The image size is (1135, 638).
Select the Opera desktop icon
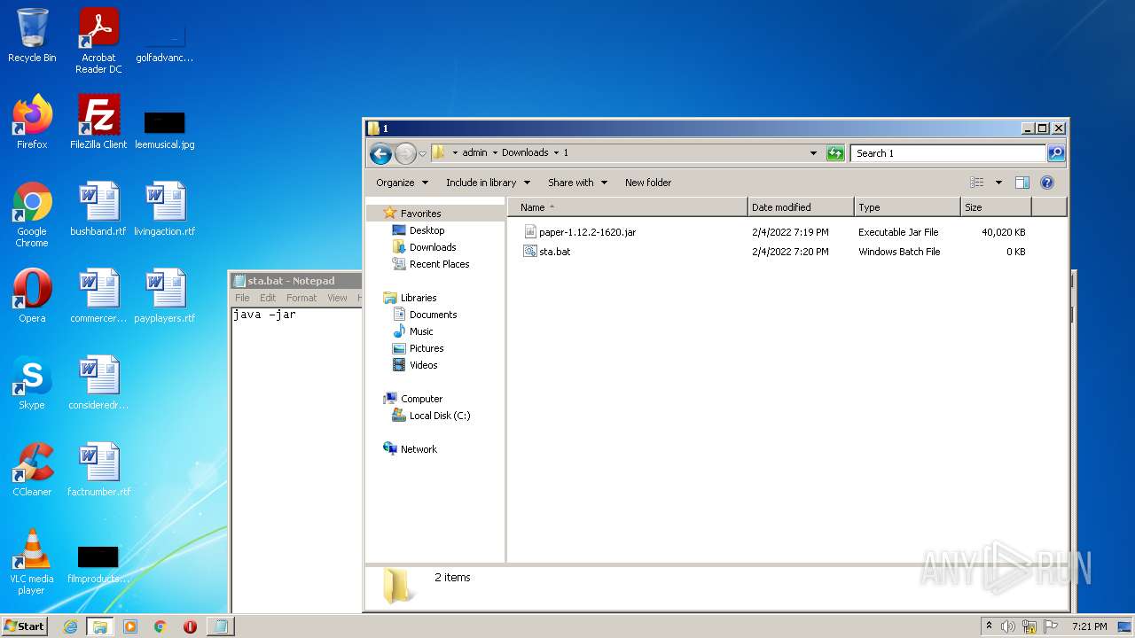(32, 296)
